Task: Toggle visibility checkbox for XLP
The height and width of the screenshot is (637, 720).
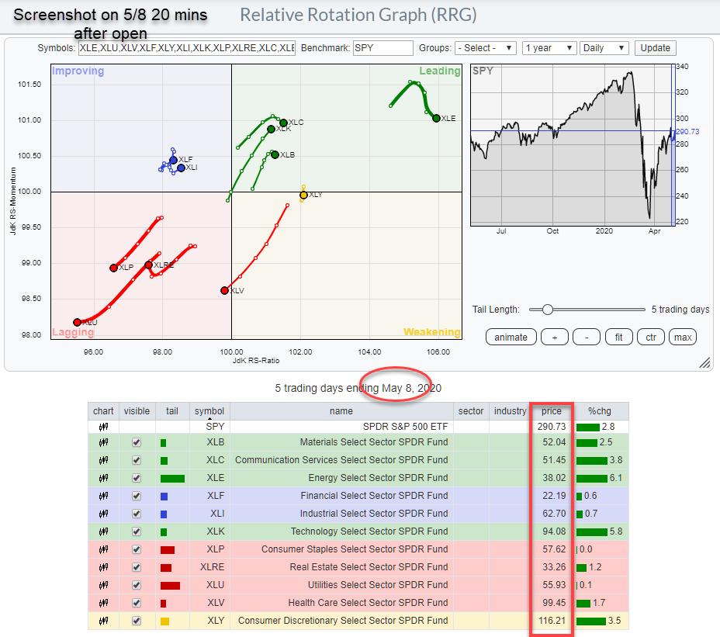Action: (137, 549)
